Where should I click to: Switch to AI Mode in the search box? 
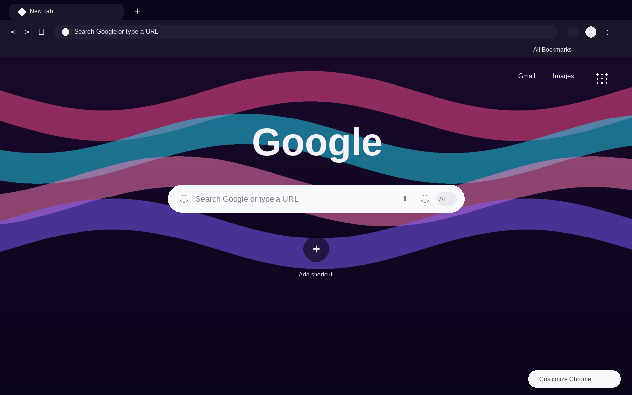click(446, 198)
